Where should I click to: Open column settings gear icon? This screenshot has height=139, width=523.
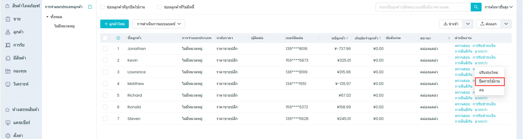pyautogui.click(x=118, y=38)
